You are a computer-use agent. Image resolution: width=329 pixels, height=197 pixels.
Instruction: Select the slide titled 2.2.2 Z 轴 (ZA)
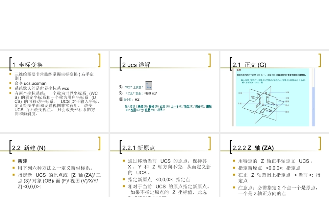tap(275, 165)
